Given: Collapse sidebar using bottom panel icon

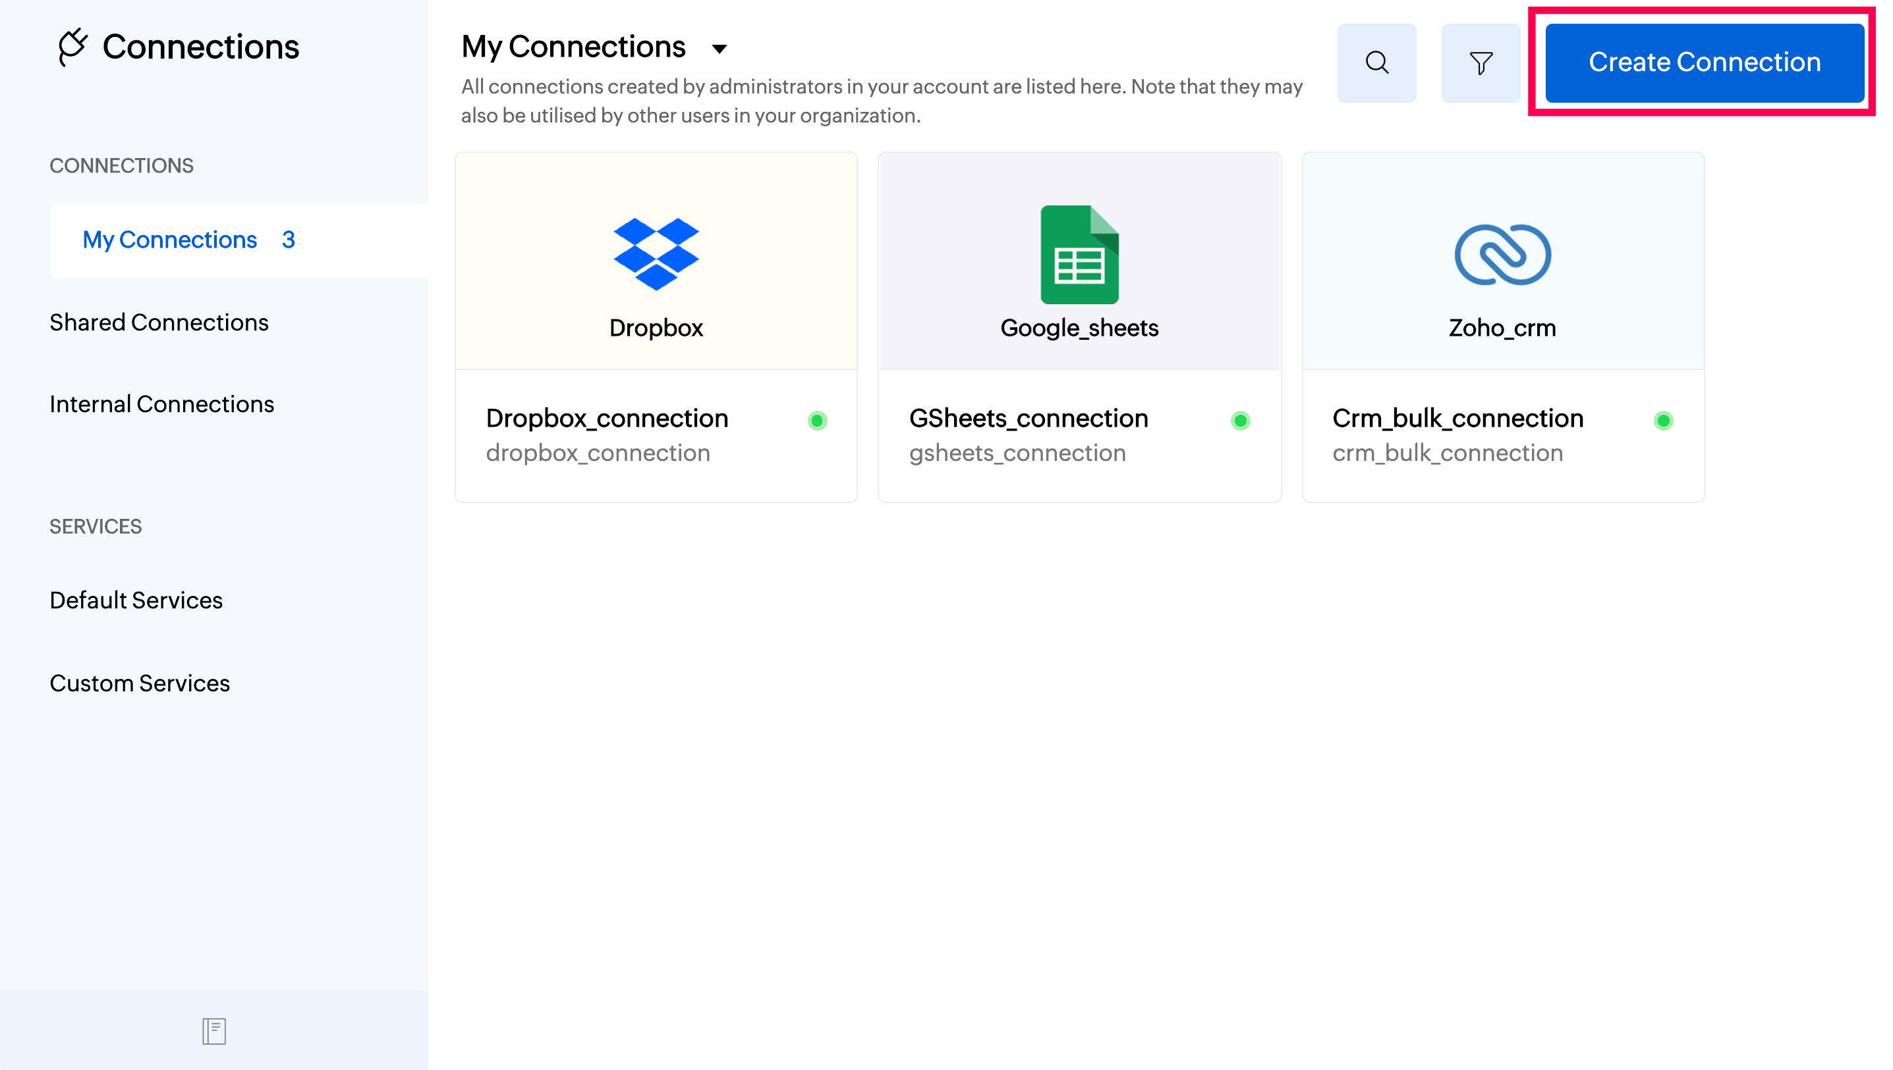Looking at the screenshot, I should (214, 1030).
